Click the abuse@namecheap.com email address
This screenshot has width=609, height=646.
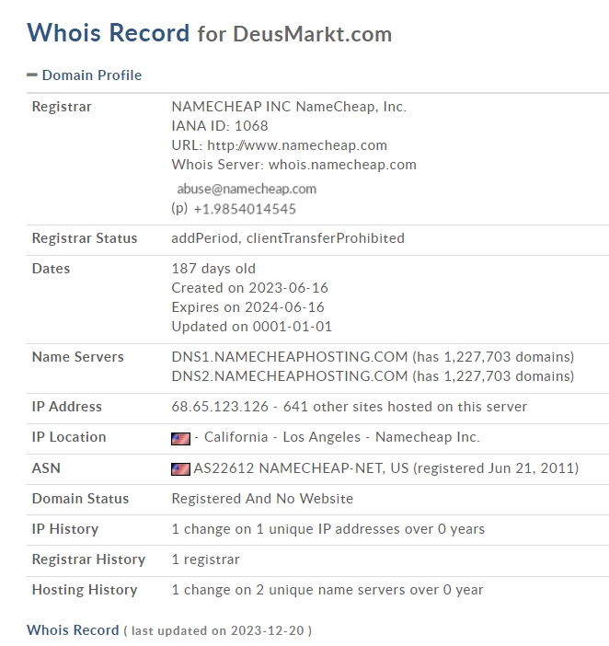pos(247,189)
